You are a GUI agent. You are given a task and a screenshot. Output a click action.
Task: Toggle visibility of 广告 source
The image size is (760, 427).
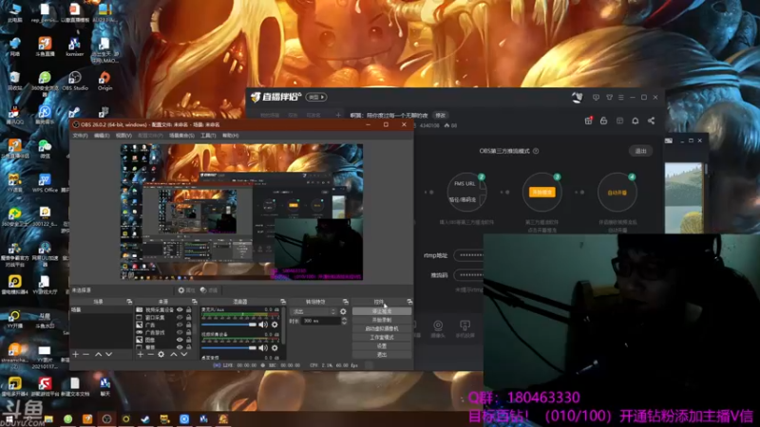(x=180, y=325)
